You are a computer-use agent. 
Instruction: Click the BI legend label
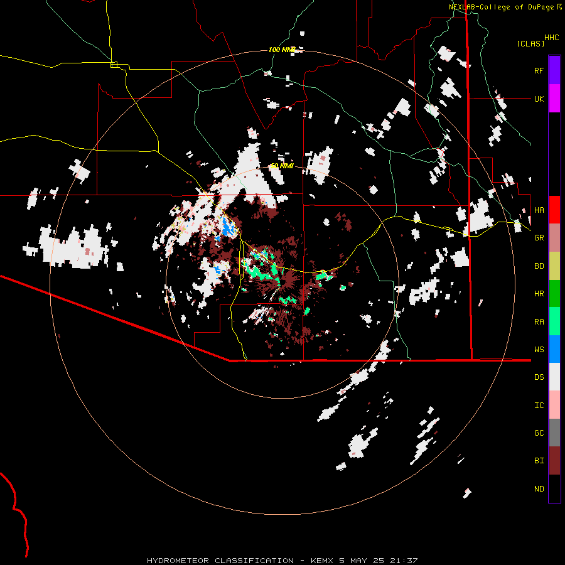(x=539, y=461)
